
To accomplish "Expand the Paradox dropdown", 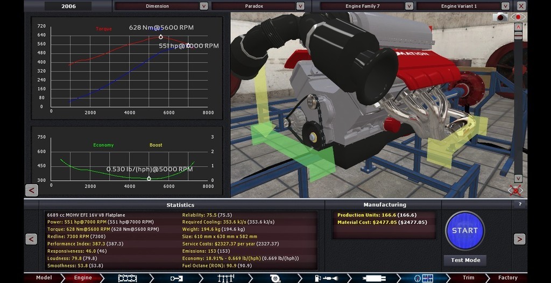I will [301, 6].
